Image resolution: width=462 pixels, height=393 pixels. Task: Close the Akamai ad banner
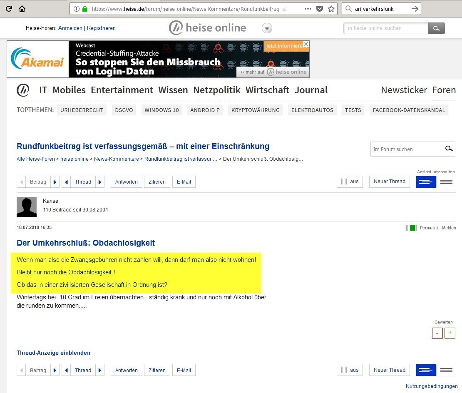click(x=306, y=45)
